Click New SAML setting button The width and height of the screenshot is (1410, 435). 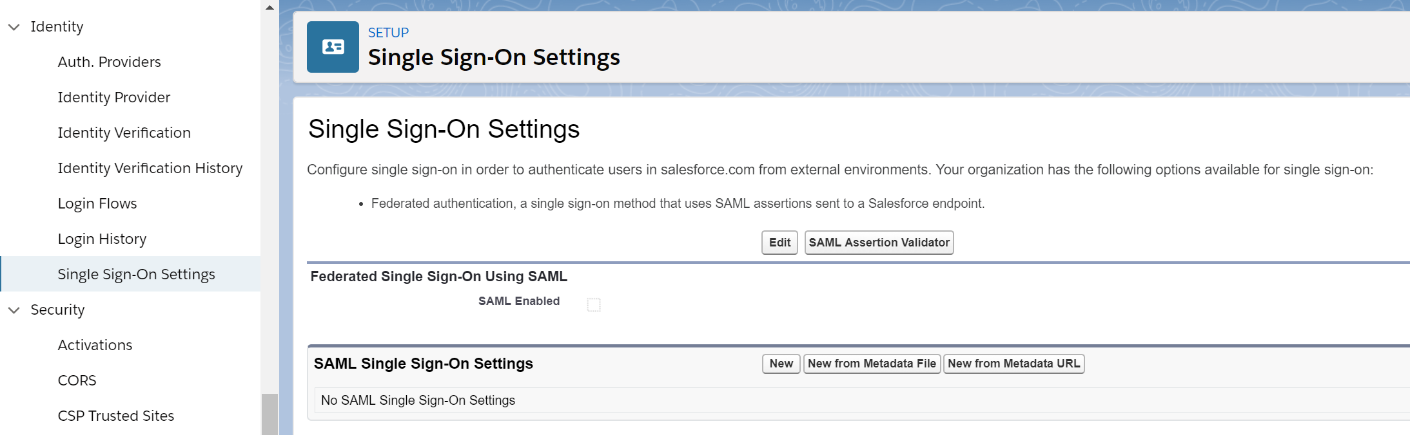tap(781, 364)
